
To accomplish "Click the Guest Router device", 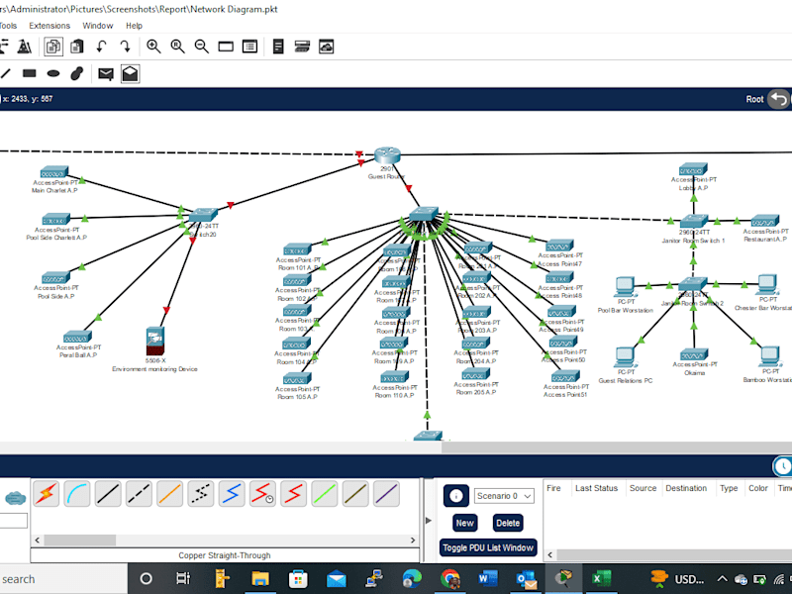I will click(x=387, y=155).
